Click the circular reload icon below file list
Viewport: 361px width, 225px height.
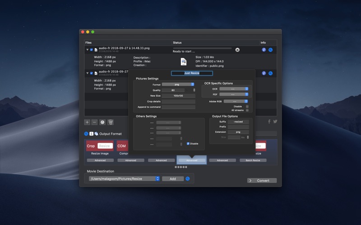click(102, 122)
